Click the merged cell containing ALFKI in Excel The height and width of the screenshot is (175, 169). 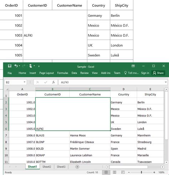[73, 114]
